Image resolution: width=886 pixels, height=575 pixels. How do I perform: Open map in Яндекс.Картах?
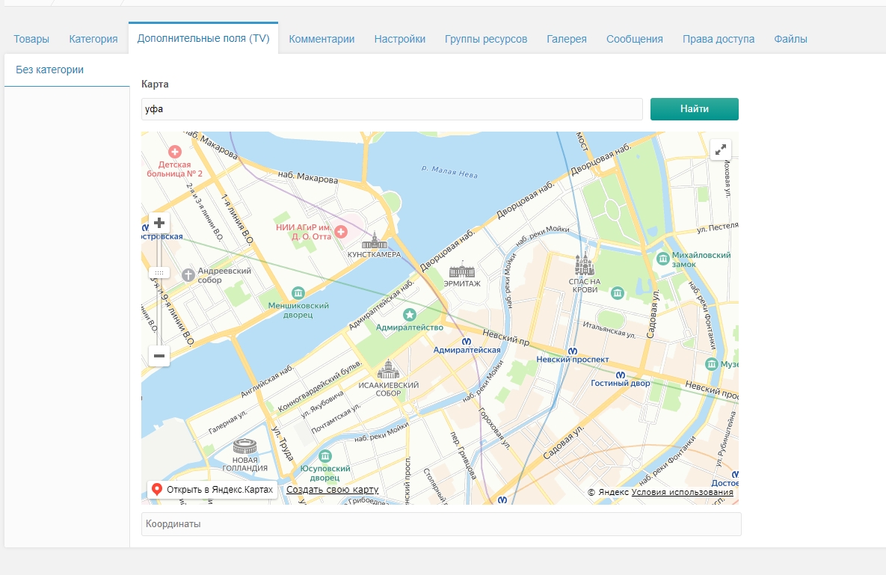(x=212, y=490)
